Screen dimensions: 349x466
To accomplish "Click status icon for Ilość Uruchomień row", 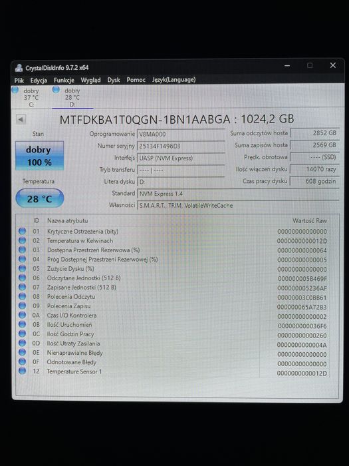I will pyautogui.click(x=22, y=324).
